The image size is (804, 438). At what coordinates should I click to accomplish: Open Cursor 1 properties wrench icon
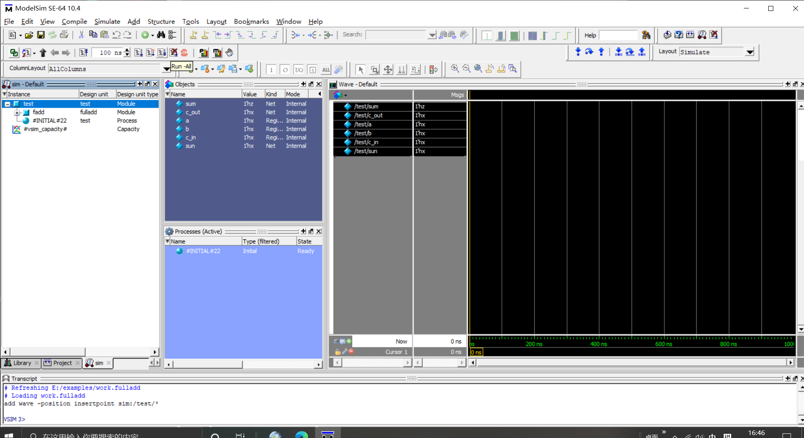pyautogui.click(x=345, y=352)
